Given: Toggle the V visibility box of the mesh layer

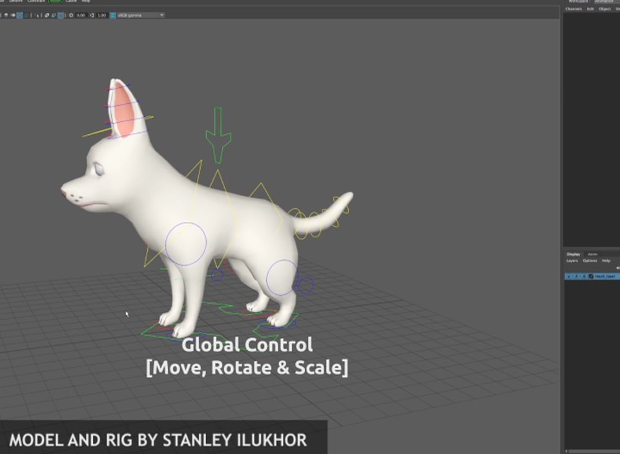Looking at the screenshot, I should [568, 277].
